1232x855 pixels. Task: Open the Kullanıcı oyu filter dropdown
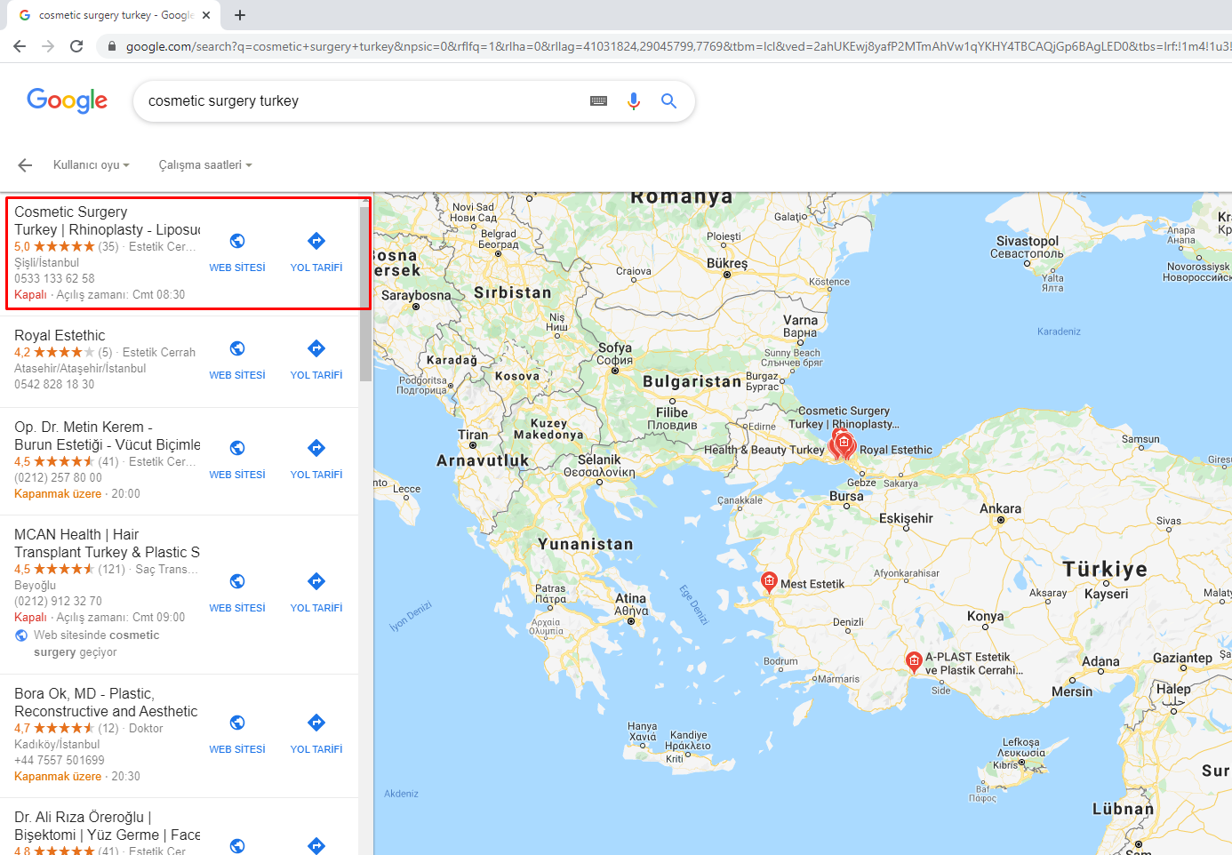91,165
